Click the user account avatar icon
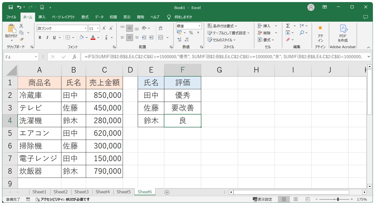Viewport: 375px width, 205px height. [x=311, y=7]
